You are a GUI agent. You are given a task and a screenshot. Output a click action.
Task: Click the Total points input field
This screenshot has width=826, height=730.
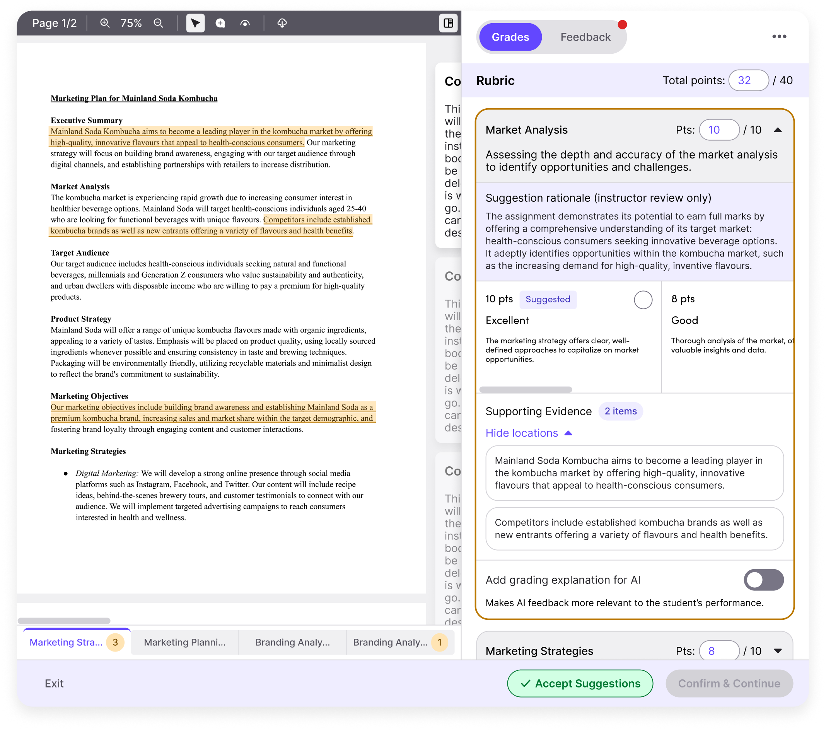click(748, 80)
